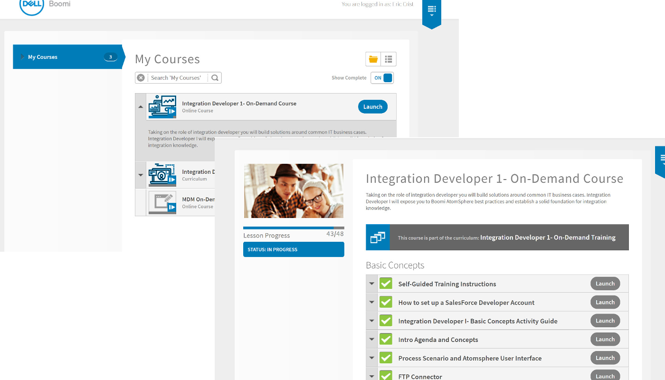Switch to list view in My Courses
Viewport: 665px width, 380px height.
[389, 59]
